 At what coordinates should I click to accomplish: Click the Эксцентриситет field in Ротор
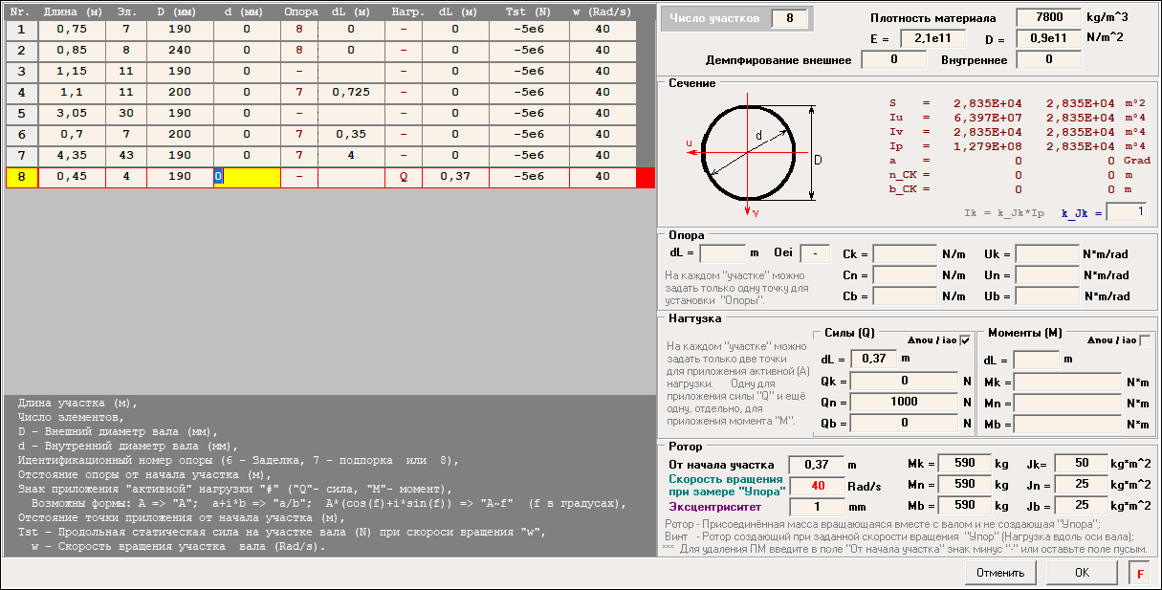(817, 506)
